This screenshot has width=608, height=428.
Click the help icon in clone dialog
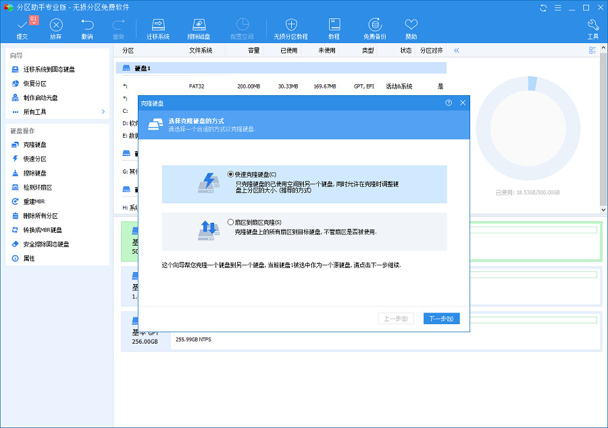[x=449, y=103]
